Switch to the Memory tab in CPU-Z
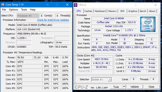162x92 pixels. pos(112,11)
